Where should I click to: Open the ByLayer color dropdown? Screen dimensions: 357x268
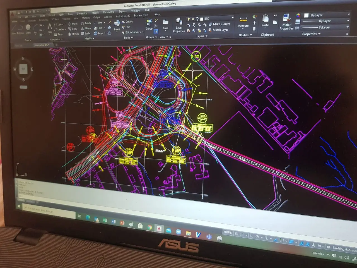click(348, 15)
